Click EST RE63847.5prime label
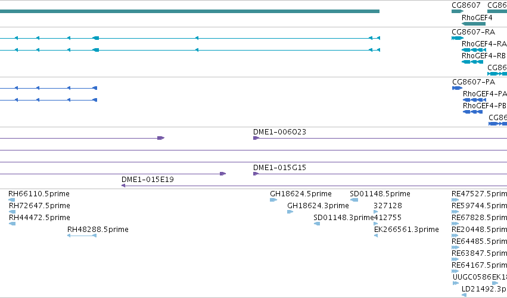 click(479, 253)
